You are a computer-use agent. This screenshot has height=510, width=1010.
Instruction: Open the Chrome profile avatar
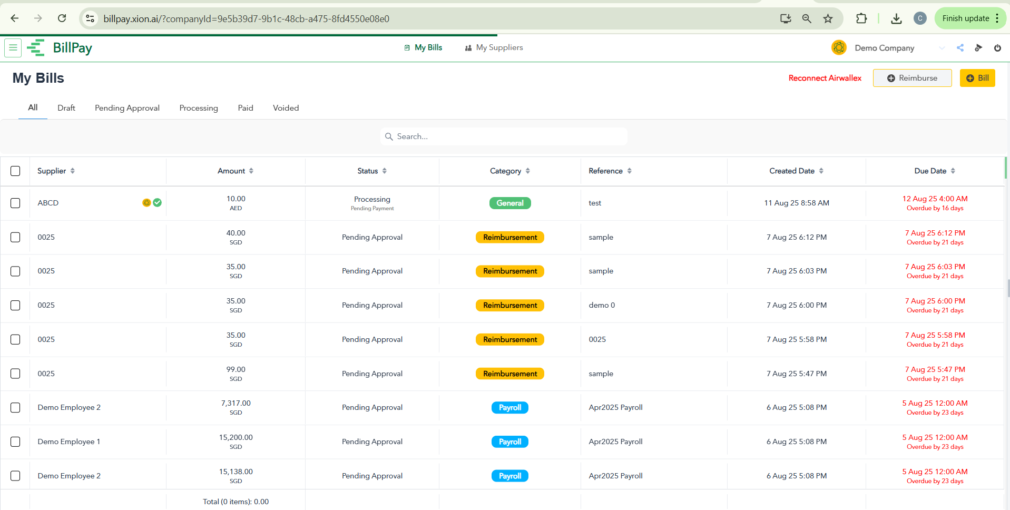point(920,18)
